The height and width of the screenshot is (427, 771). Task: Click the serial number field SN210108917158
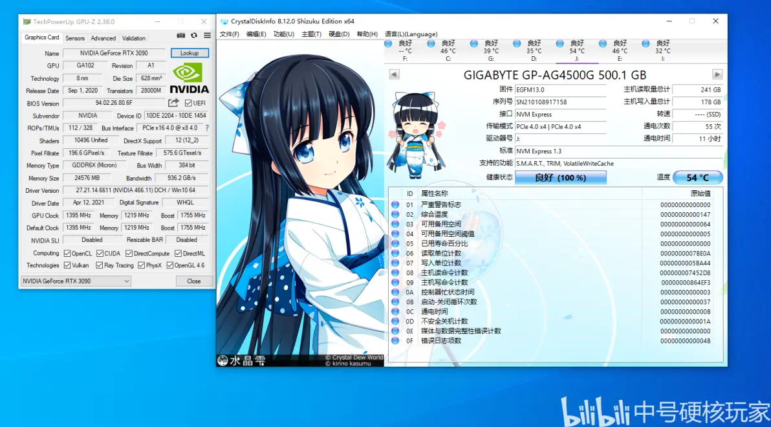click(561, 102)
